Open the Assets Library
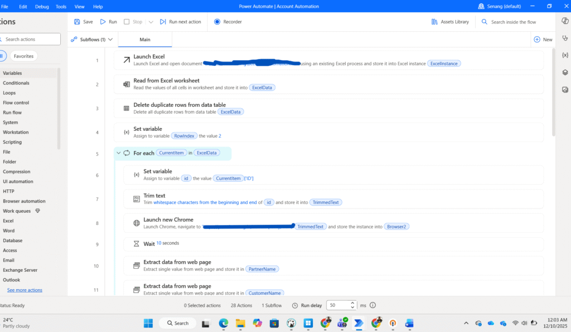This screenshot has height=332, width=571. [x=450, y=22]
